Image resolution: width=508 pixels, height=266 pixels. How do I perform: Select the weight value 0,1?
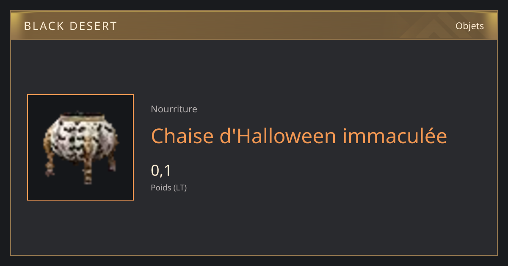click(161, 171)
